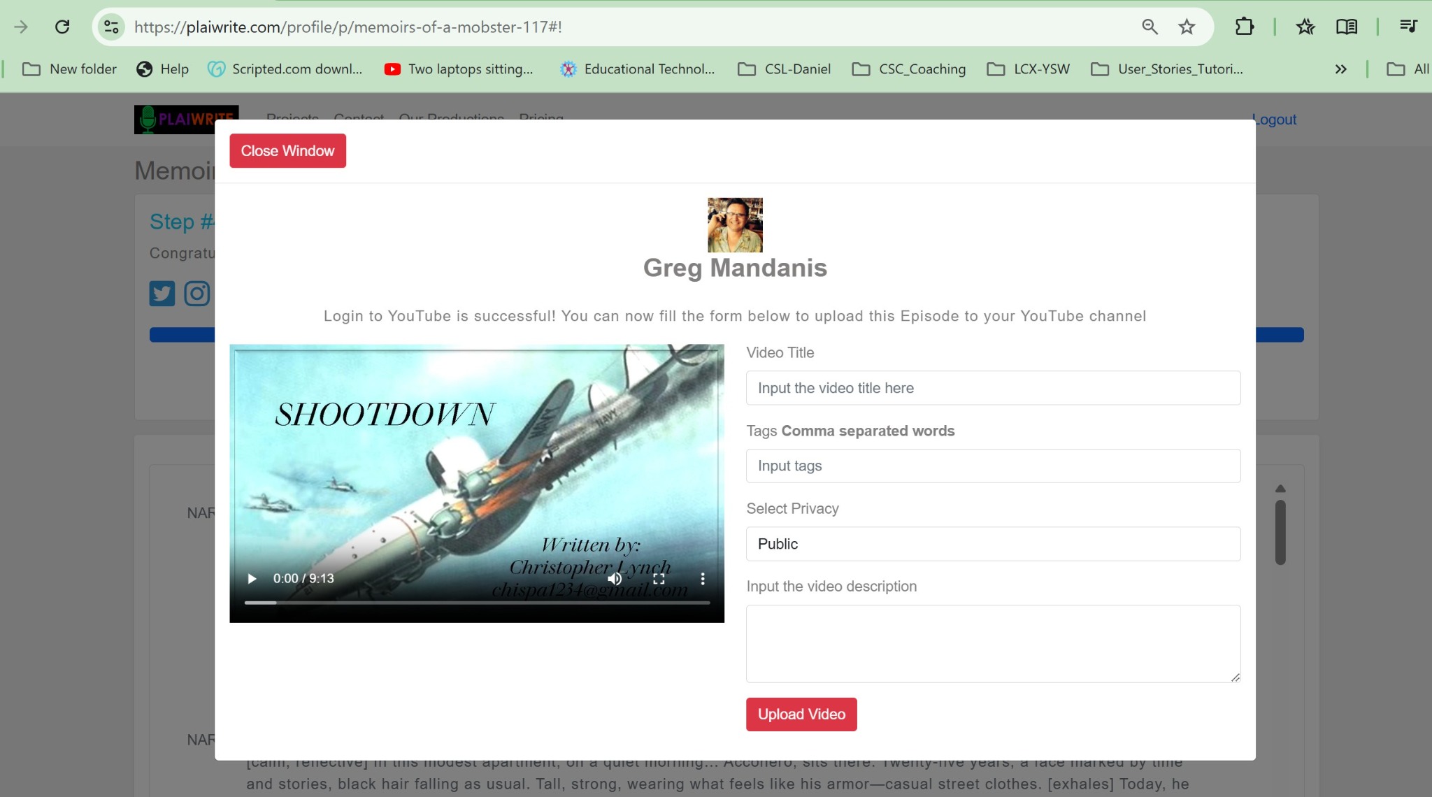This screenshot has height=797, width=1432.
Task: Open site information icon in address bar
Action: pyautogui.click(x=111, y=27)
